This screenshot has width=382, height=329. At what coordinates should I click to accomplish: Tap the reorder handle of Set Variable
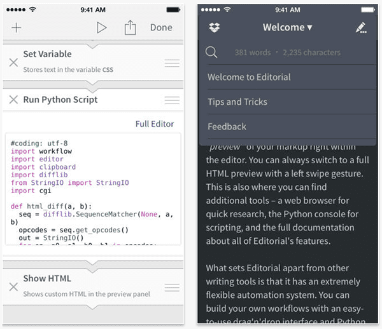172,63
